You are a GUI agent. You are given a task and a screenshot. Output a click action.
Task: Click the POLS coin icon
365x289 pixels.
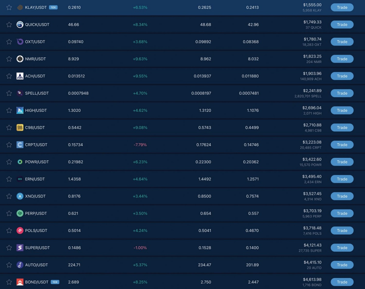[20, 230]
